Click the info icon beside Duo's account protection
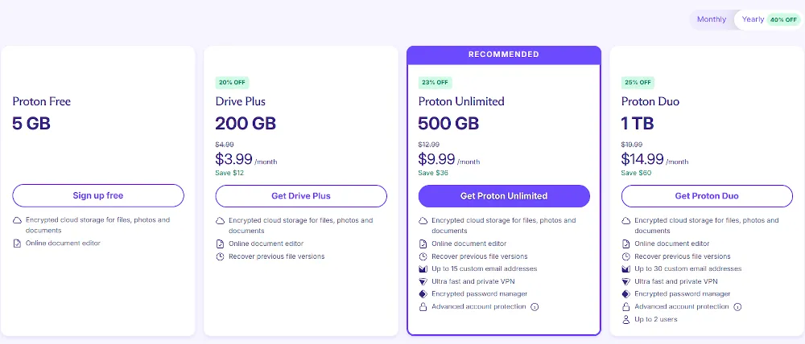 [x=737, y=307]
